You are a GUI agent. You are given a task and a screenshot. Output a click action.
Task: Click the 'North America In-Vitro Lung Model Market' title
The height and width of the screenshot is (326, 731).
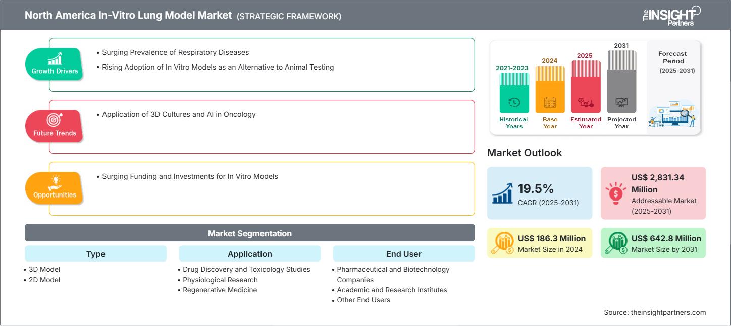pos(129,16)
